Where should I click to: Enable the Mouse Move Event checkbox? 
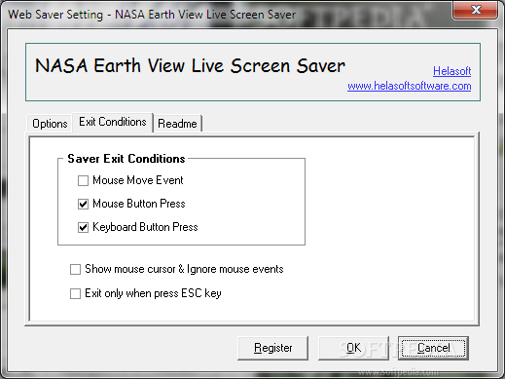[83, 180]
